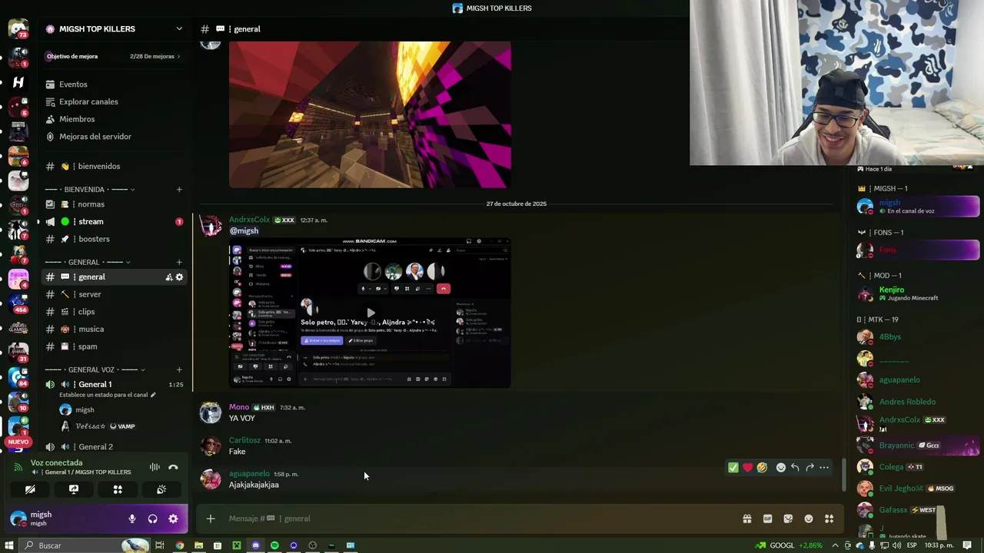Launch an activity from voice panel

pos(118,489)
